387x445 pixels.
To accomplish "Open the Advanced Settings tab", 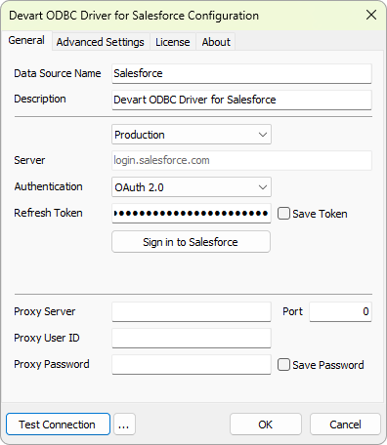I will tap(101, 42).
